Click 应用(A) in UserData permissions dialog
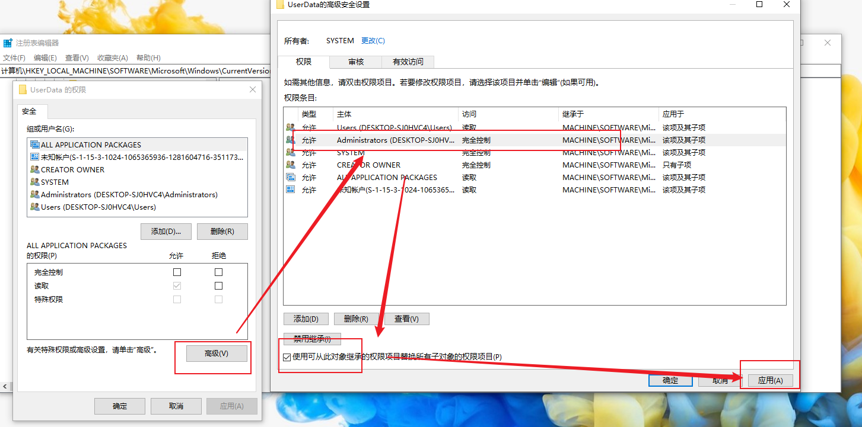Viewport: 862px width, 427px height. point(231,406)
